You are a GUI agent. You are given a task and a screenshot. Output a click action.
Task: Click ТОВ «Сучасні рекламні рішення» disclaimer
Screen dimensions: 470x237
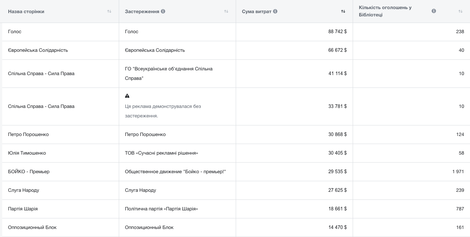click(x=161, y=153)
